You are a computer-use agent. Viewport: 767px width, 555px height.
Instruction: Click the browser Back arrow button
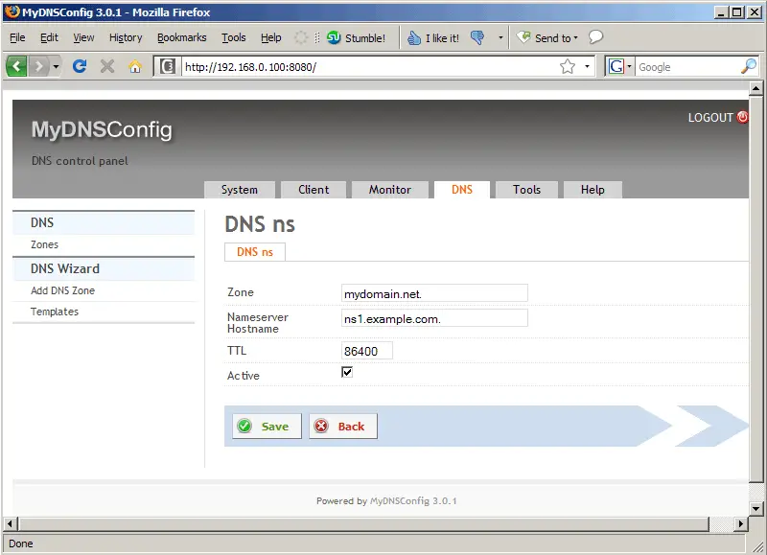pyautogui.click(x=17, y=66)
